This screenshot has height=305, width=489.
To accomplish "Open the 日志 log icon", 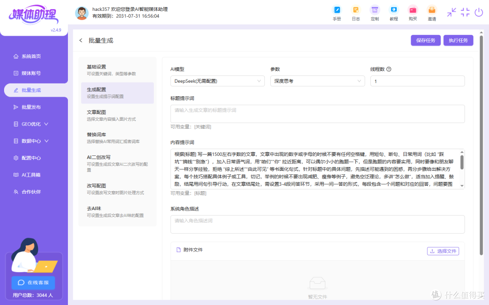I will pyautogui.click(x=356, y=10).
